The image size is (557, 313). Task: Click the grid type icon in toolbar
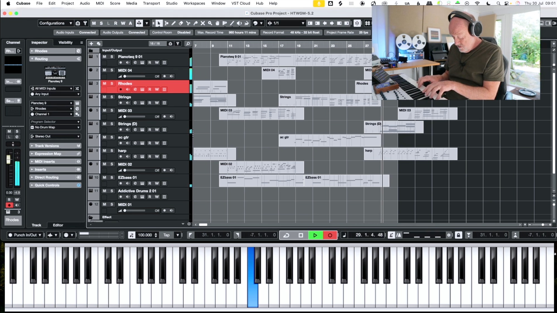368,23
